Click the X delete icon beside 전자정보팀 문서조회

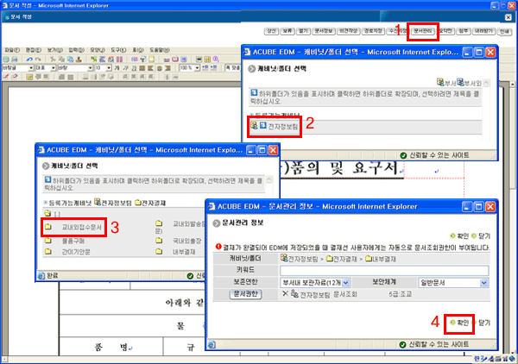pyautogui.click(x=286, y=293)
